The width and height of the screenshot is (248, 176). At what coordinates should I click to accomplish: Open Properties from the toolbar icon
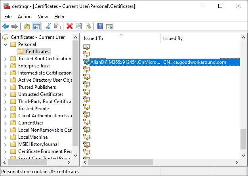coord(79,27)
